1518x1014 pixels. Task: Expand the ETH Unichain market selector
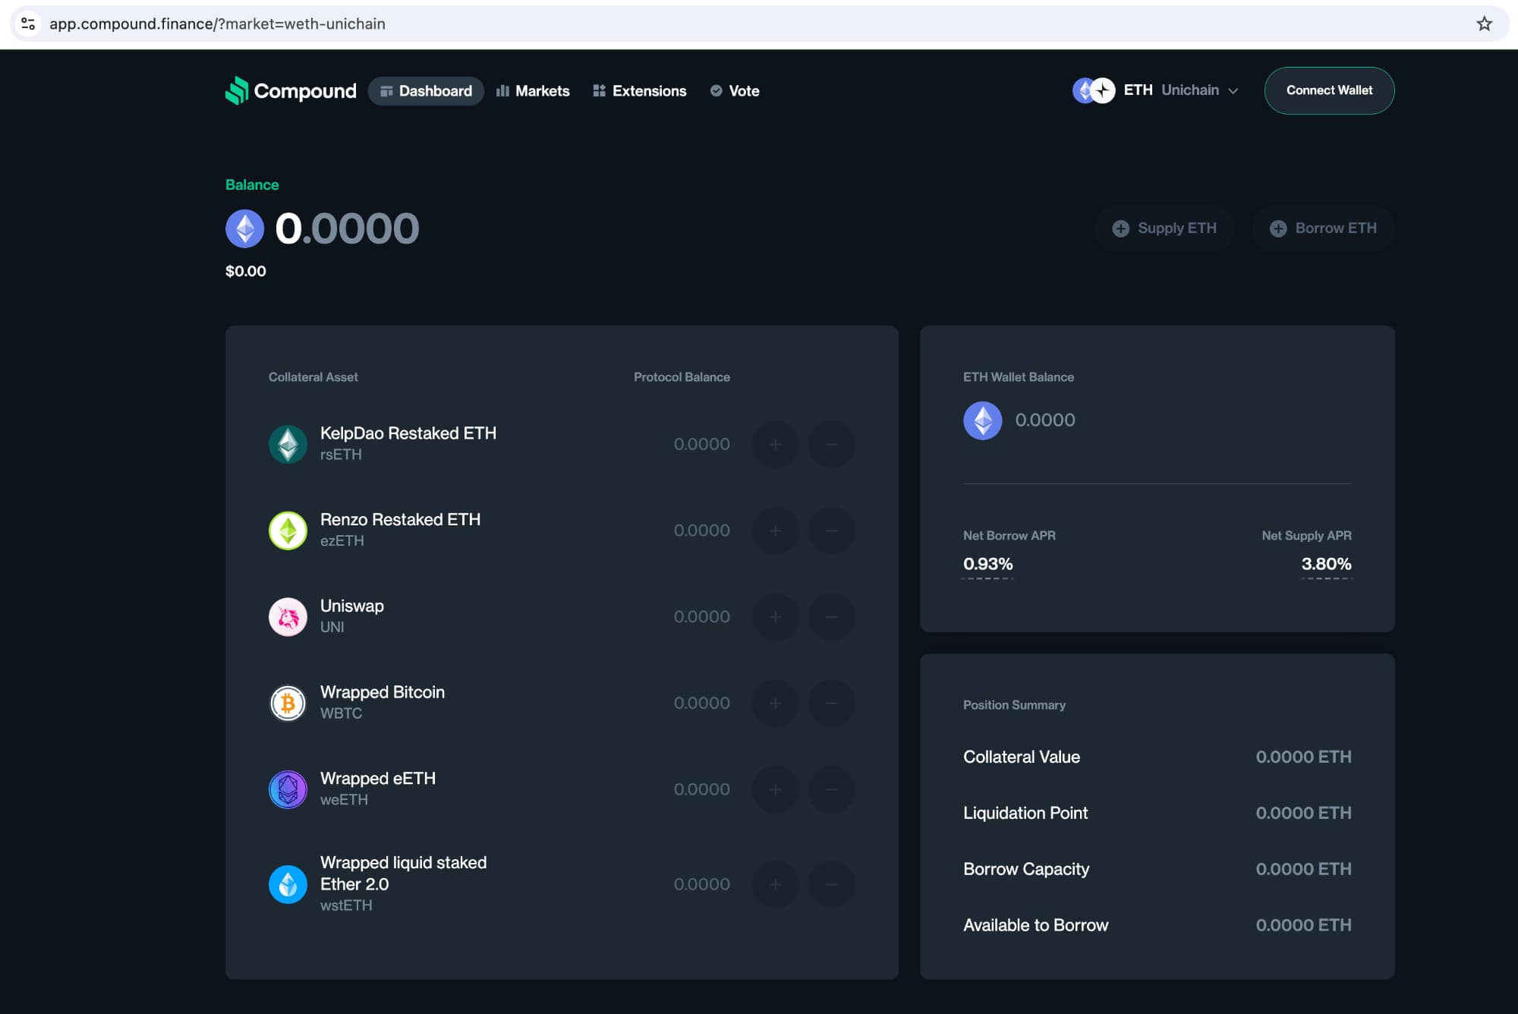pyautogui.click(x=1155, y=90)
